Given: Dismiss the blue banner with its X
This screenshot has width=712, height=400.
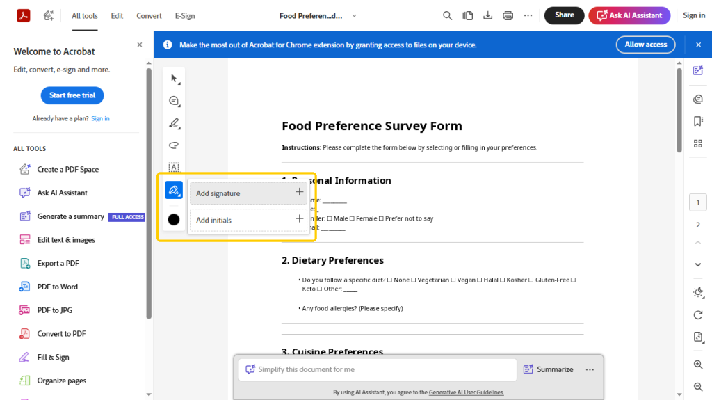Looking at the screenshot, I should click(698, 45).
